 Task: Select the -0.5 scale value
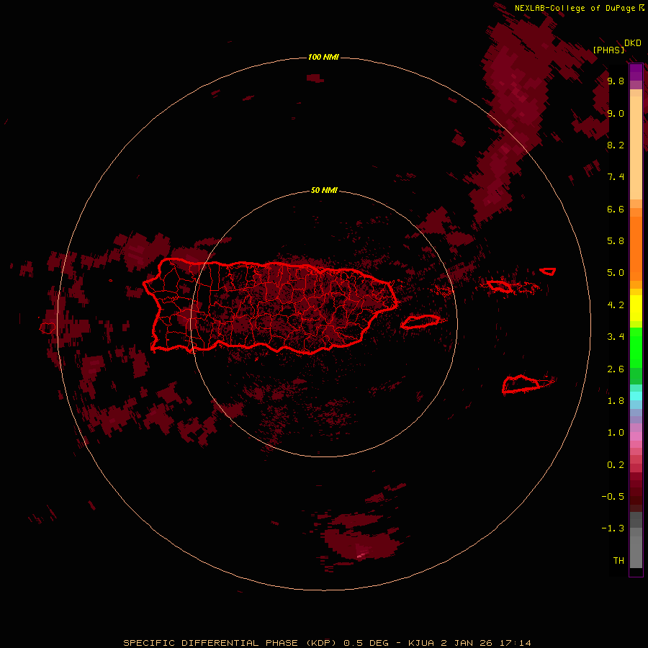pos(613,497)
